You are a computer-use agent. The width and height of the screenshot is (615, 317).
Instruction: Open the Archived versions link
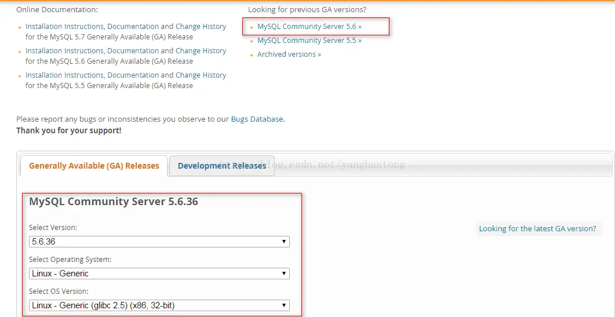pos(289,54)
